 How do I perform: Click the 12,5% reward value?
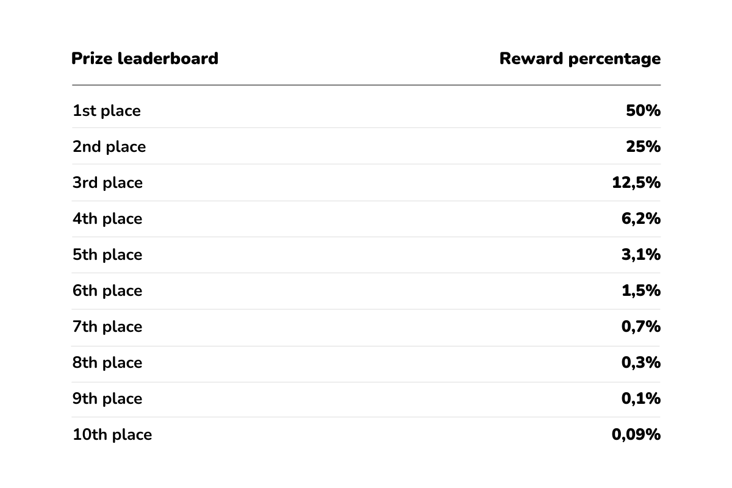(x=636, y=183)
